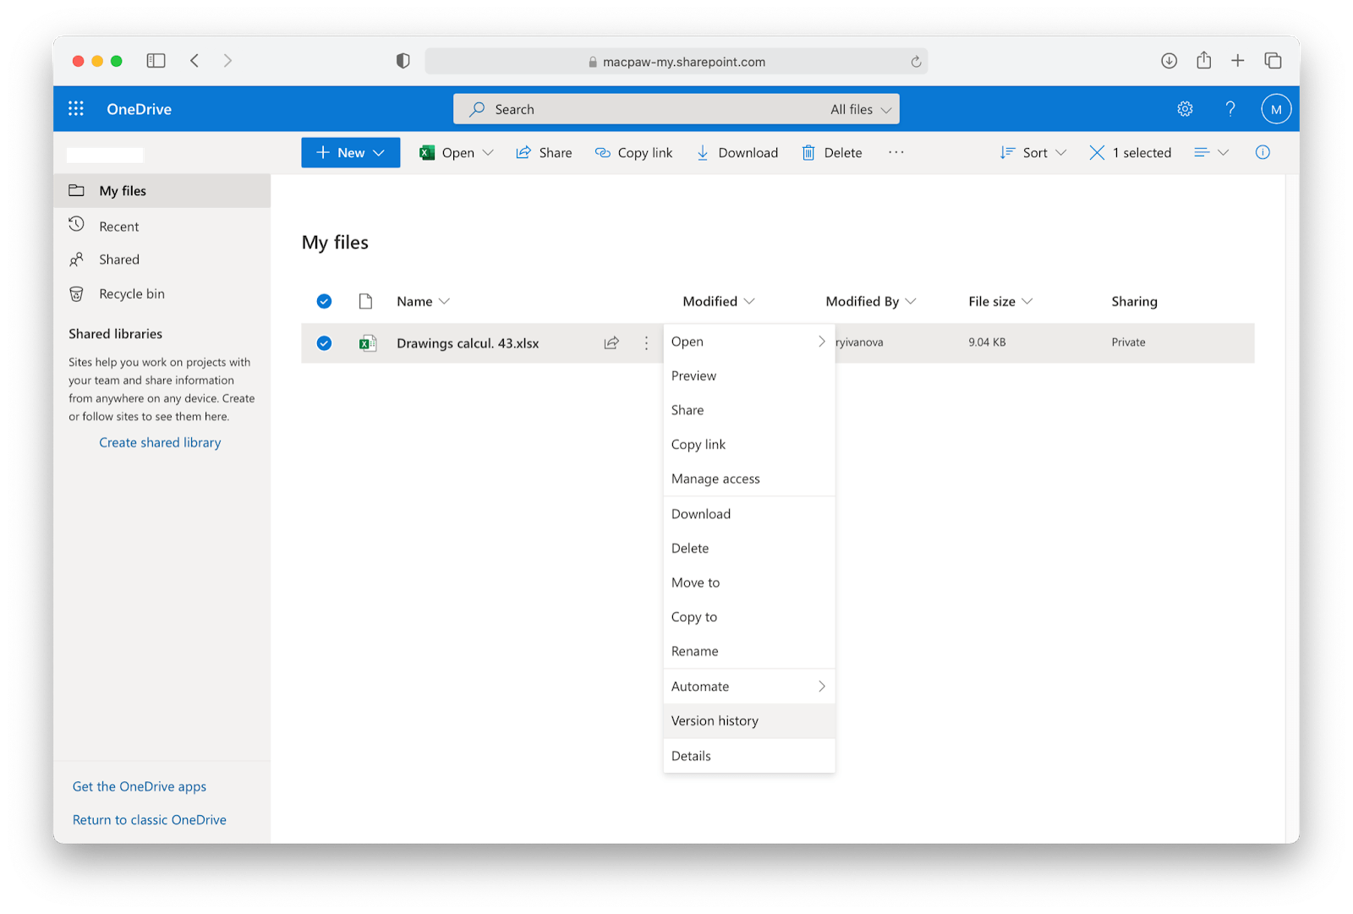
Task: Open OneDrive settings gear icon
Action: tap(1185, 109)
